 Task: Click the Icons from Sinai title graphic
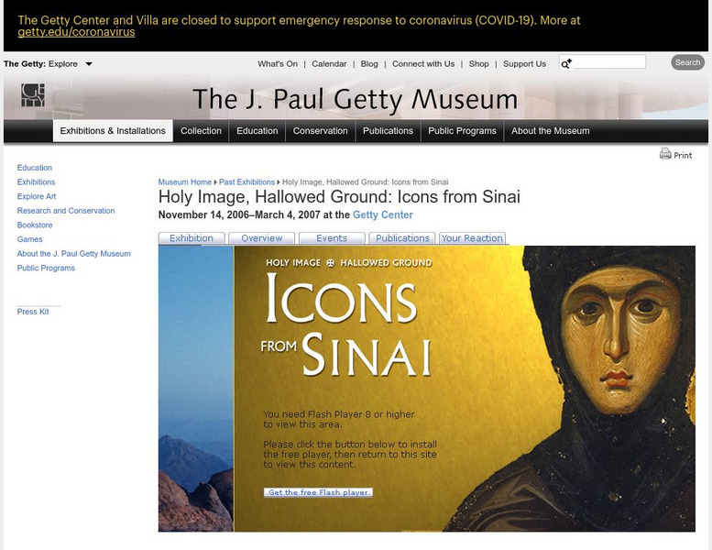point(346,324)
